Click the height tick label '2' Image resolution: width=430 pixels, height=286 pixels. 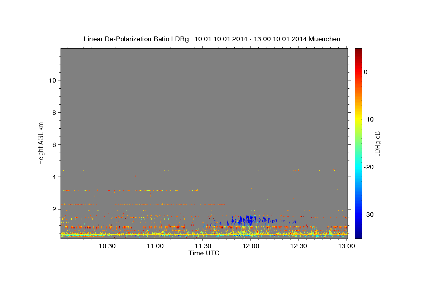pyautogui.click(x=54, y=209)
